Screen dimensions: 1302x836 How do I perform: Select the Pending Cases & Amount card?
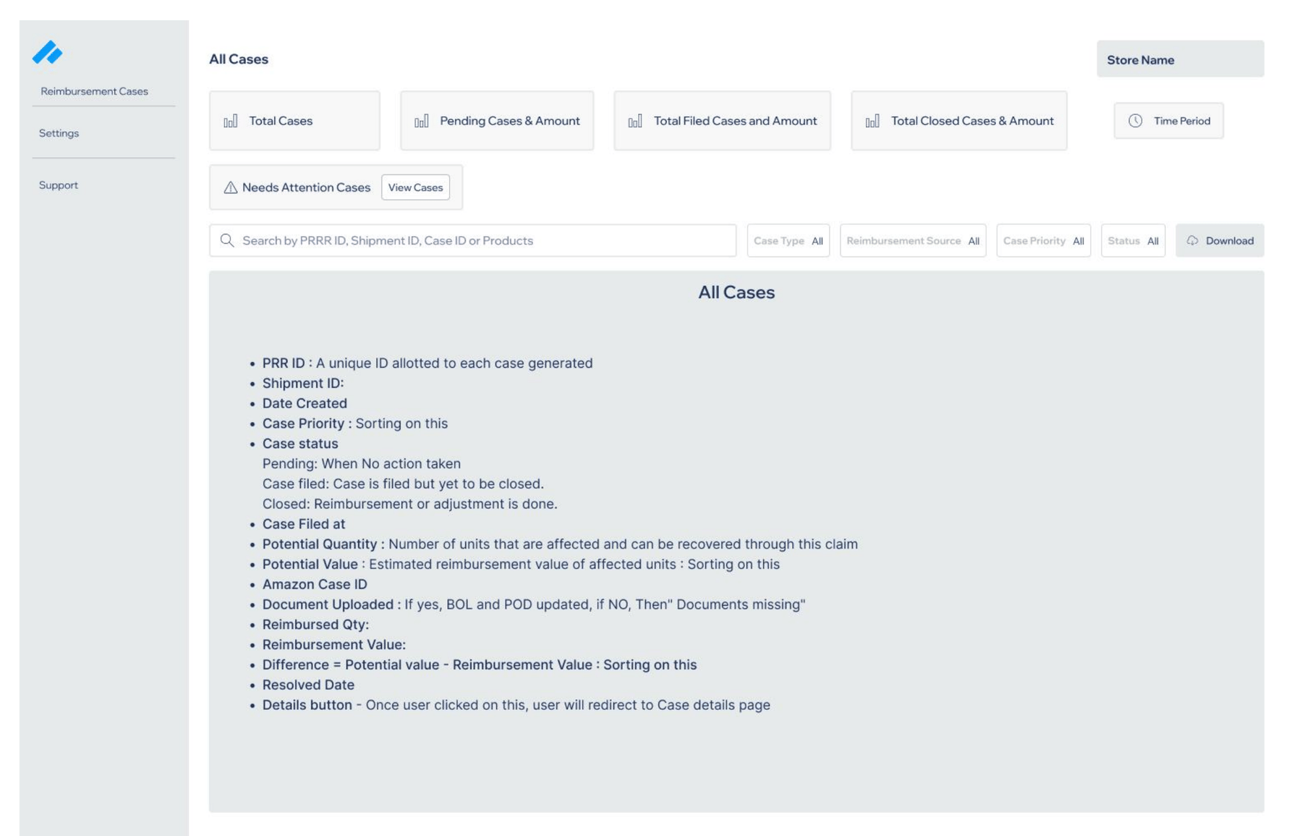497,121
